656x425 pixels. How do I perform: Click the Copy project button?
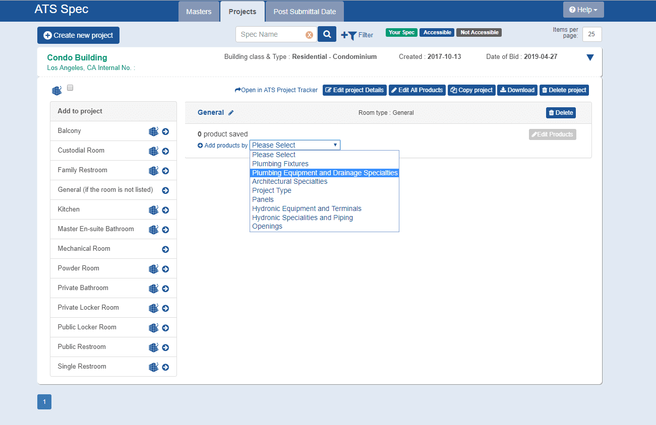[471, 90]
